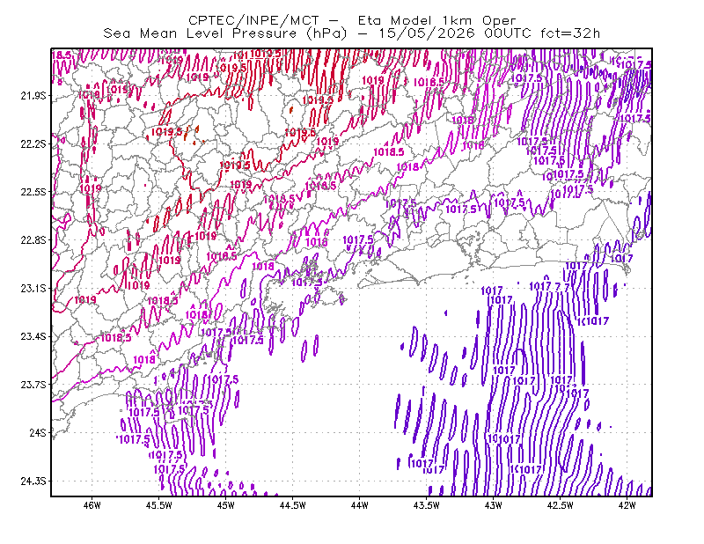This screenshot has width=704, height=544.
Task: Click the 23.1S latitude label
Action: click(x=33, y=288)
